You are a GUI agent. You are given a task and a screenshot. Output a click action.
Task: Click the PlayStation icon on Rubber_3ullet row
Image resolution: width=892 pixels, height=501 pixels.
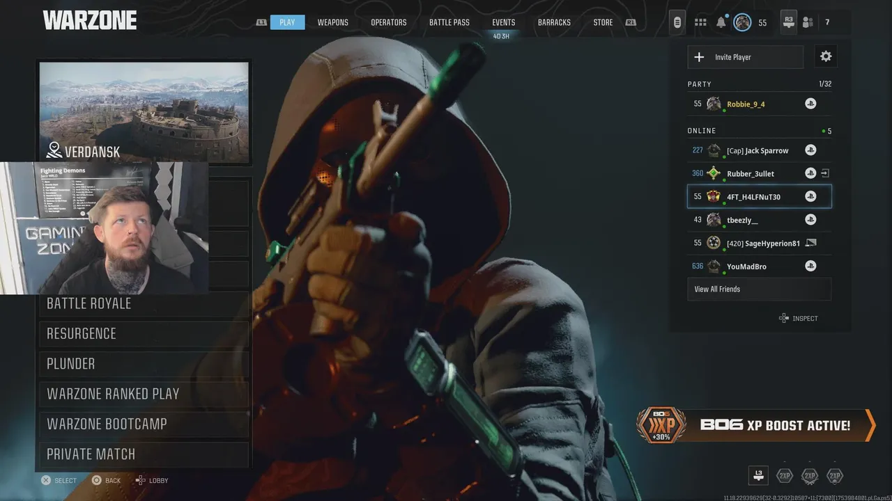(x=810, y=173)
